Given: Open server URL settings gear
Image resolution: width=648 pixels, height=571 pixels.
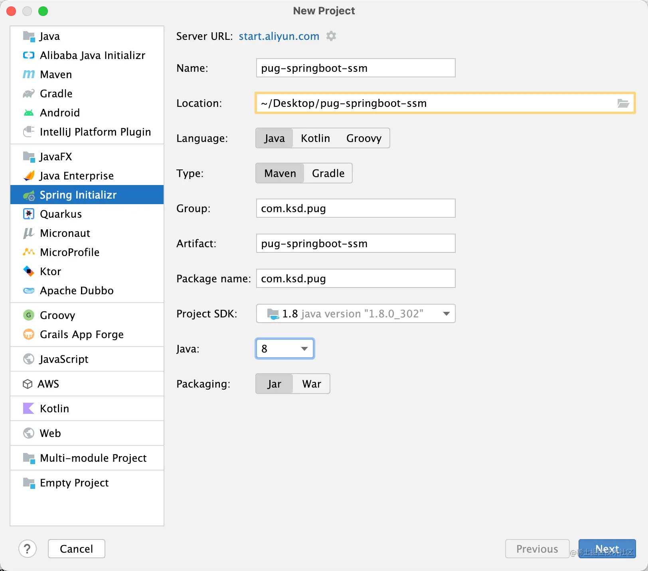Looking at the screenshot, I should [x=331, y=36].
